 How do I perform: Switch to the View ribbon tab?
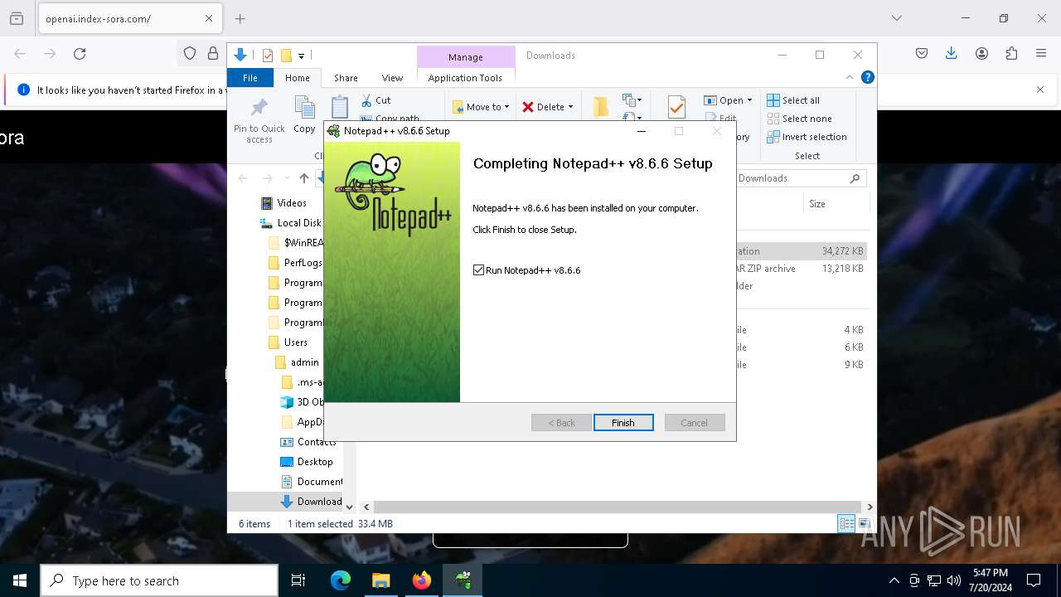click(x=392, y=78)
